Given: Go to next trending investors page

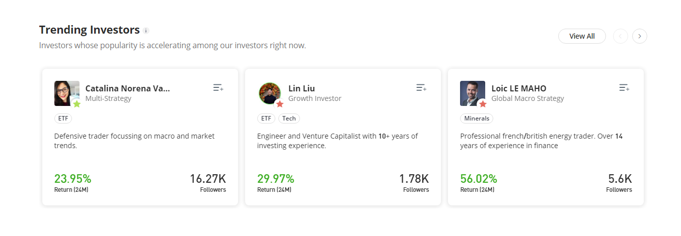Looking at the screenshot, I should click(x=639, y=36).
